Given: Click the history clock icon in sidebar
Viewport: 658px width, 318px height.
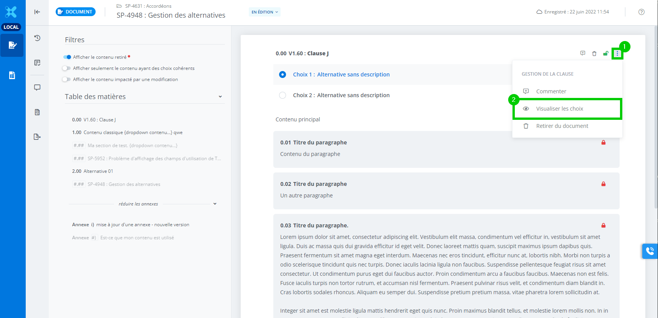Looking at the screenshot, I should (x=37, y=38).
